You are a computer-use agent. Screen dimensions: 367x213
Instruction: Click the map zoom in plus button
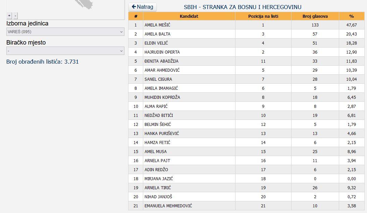9,15
